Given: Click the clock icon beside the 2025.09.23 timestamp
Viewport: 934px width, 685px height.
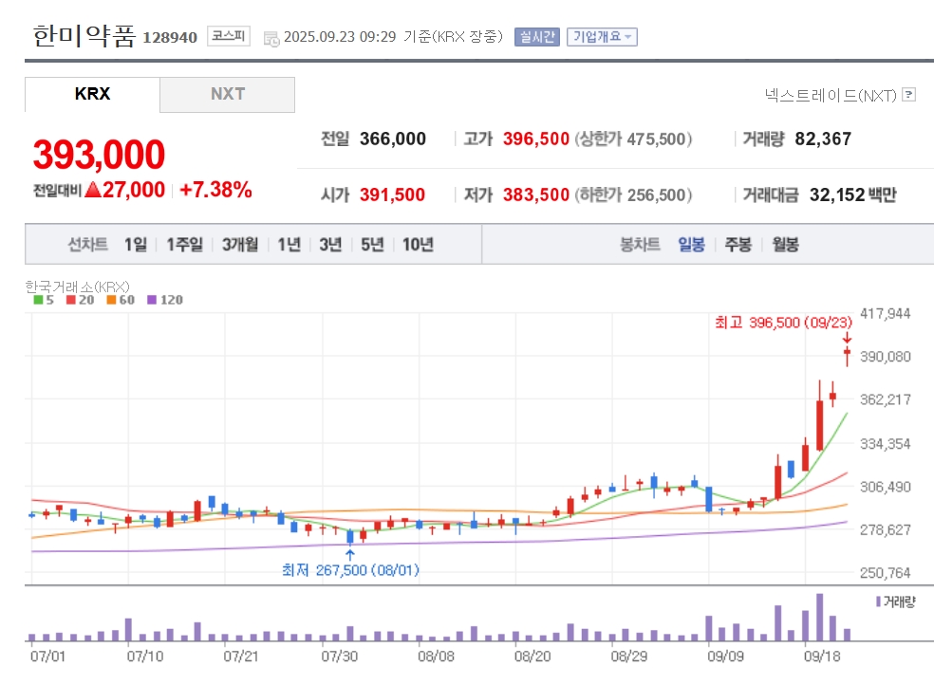Looking at the screenshot, I should (x=271, y=39).
